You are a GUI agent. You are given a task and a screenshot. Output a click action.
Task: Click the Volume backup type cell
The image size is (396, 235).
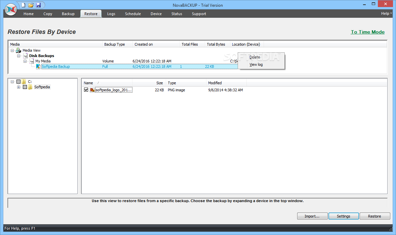[x=108, y=61]
